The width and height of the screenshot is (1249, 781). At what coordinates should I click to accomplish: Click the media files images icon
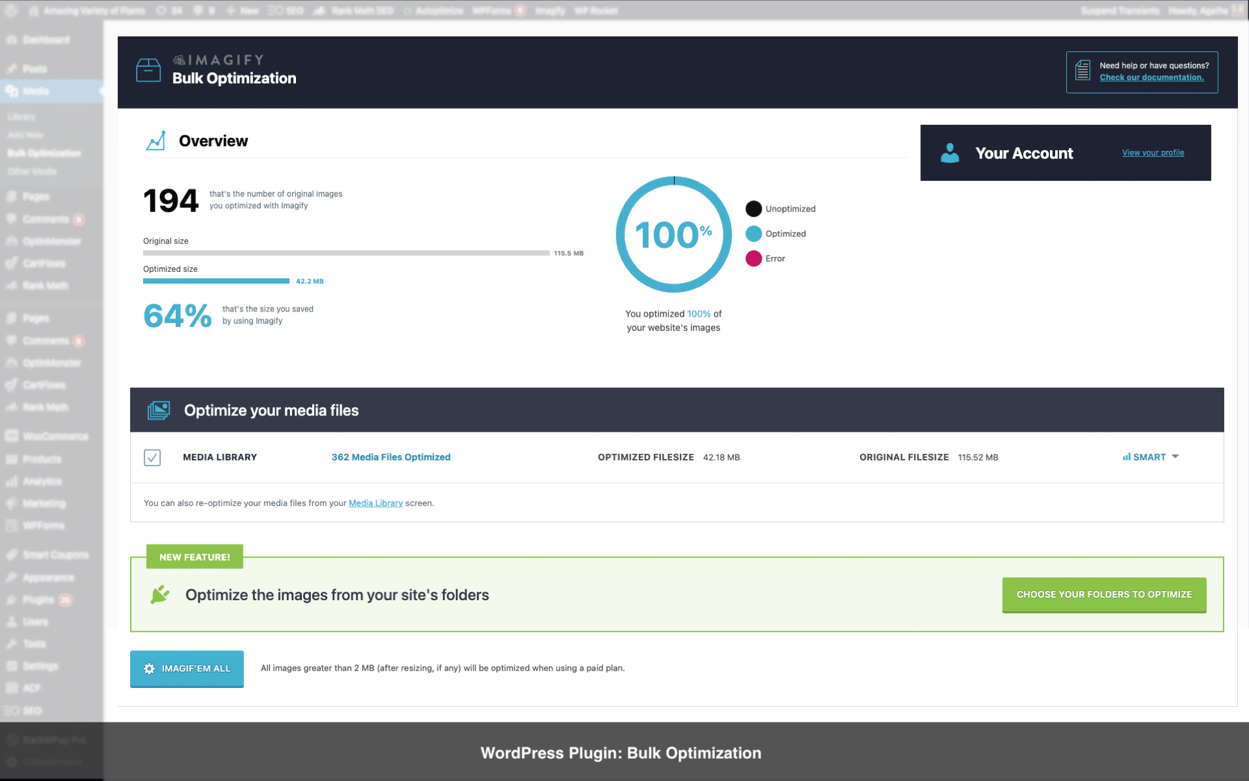158,410
